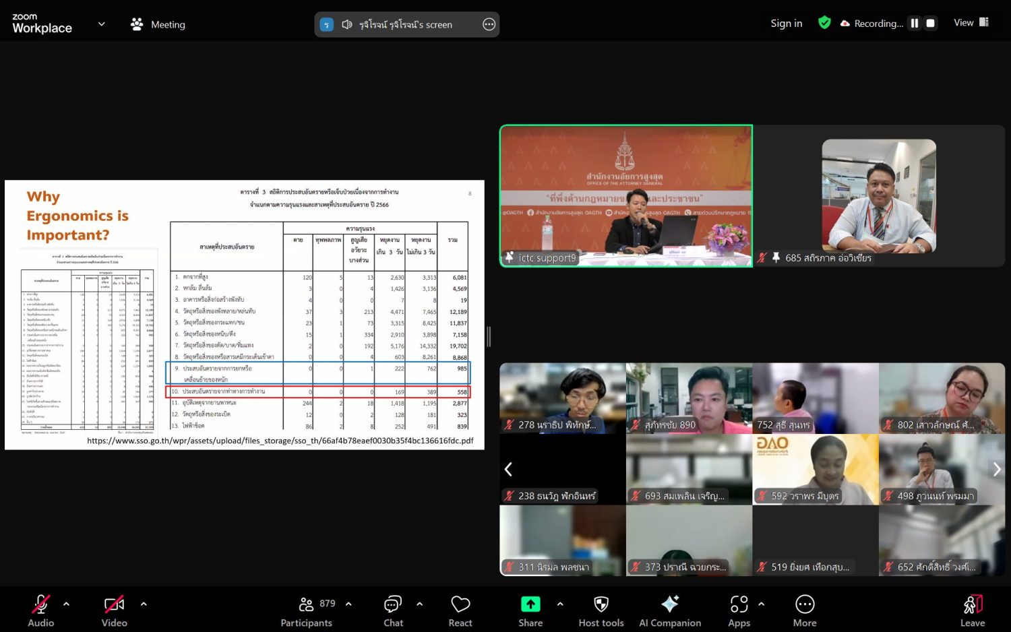Click Sign in
The width and height of the screenshot is (1011, 632).
pyautogui.click(x=787, y=24)
